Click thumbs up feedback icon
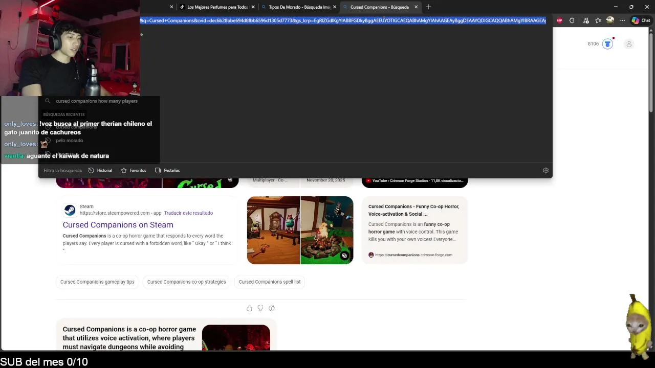This screenshot has height=368, width=655. click(249, 308)
